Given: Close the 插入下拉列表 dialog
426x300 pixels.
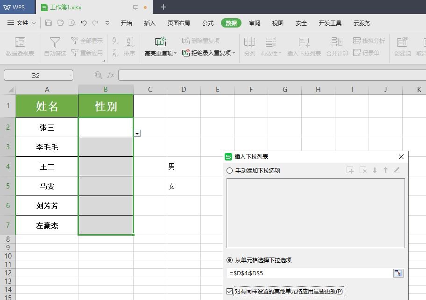Looking at the screenshot, I should pyautogui.click(x=401, y=157).
